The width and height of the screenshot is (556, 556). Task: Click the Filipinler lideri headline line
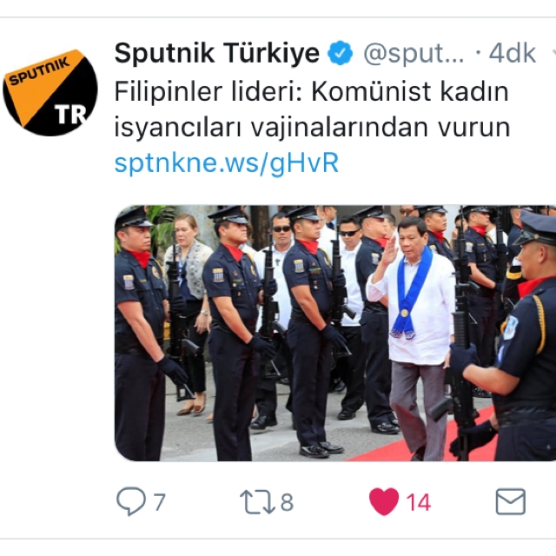(311, 91)
